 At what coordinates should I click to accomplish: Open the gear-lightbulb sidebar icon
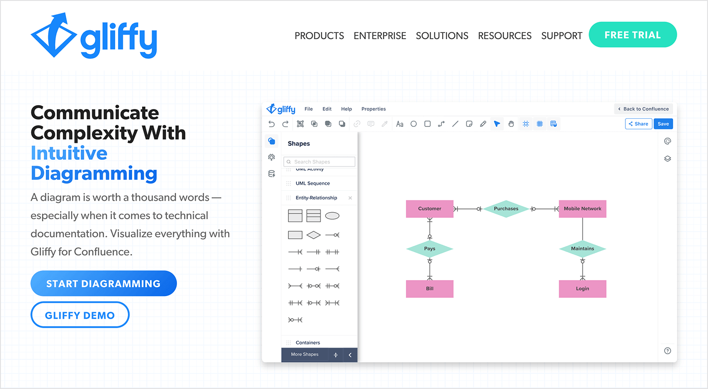coord(271,157)
